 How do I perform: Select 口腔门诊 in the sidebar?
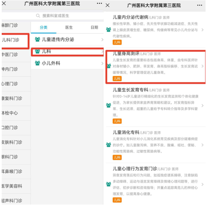pos(10,127)
